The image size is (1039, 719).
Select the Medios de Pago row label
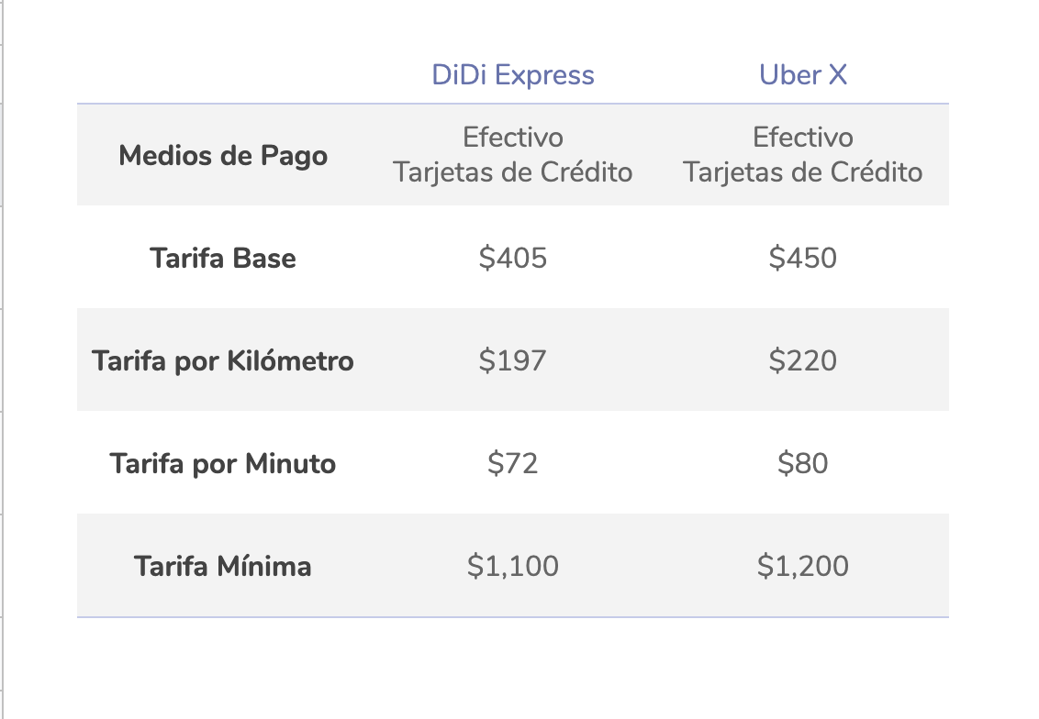(x=223, y=156)
